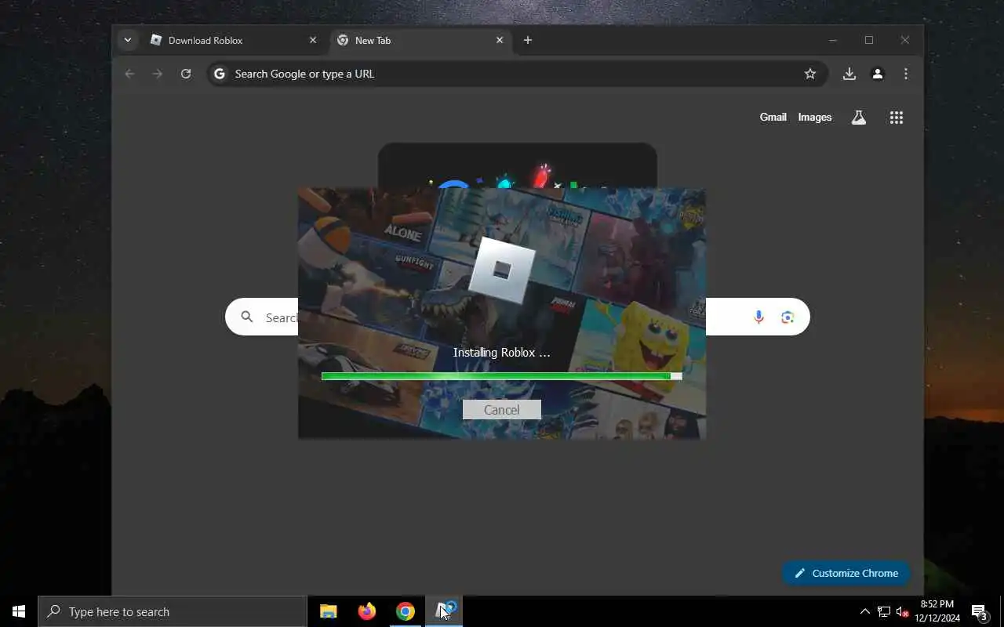Click the taskbar search box
1004x627 pixels.
173,611
